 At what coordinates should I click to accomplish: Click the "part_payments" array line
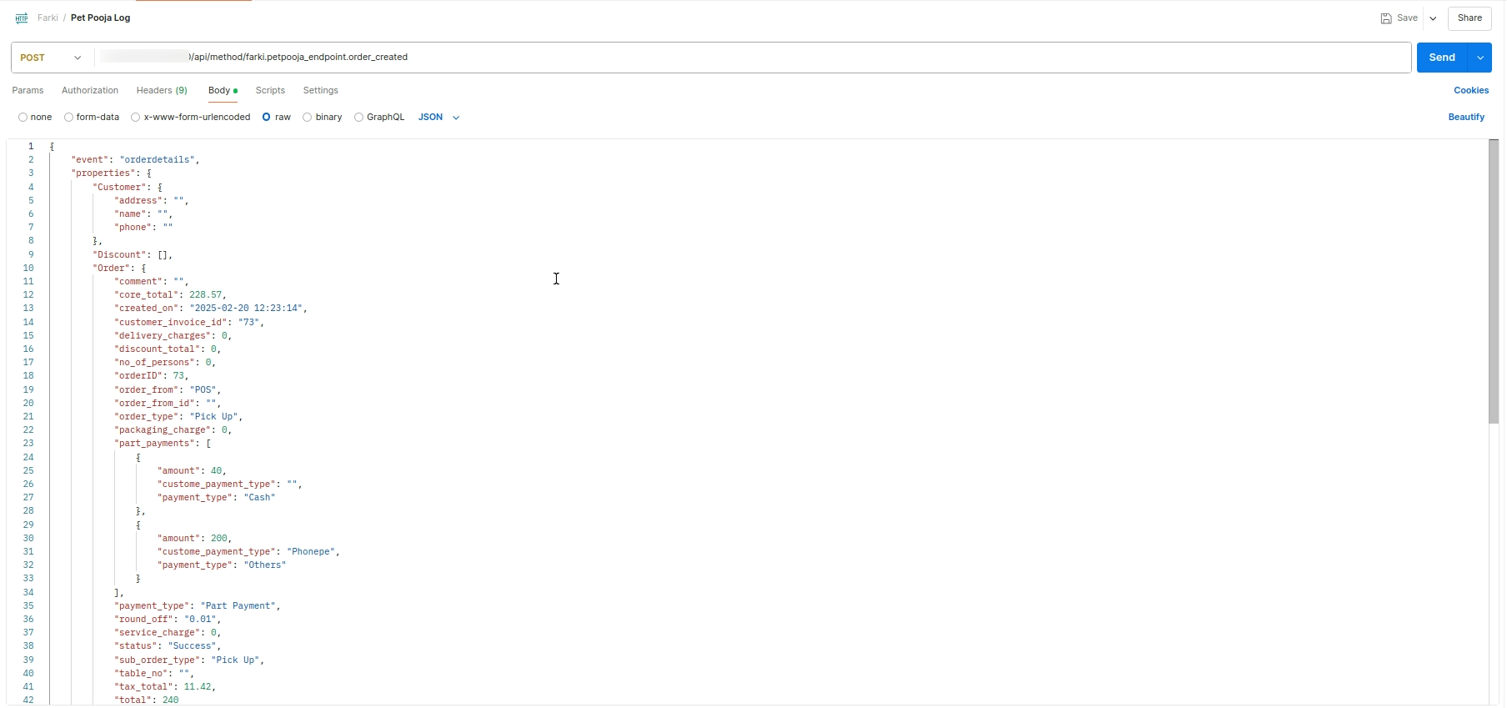point(163,444)
